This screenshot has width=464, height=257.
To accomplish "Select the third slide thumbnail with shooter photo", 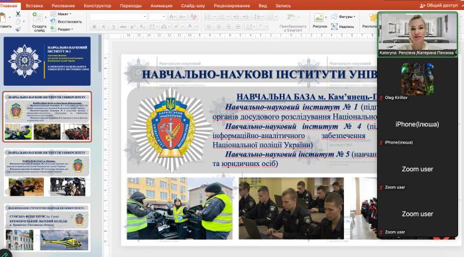I will (x=47, y=173).
